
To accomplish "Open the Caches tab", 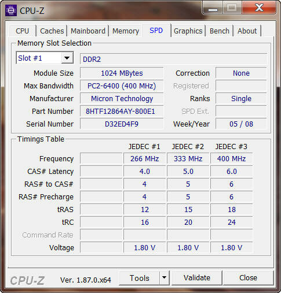I will click(x=52, y=31).
